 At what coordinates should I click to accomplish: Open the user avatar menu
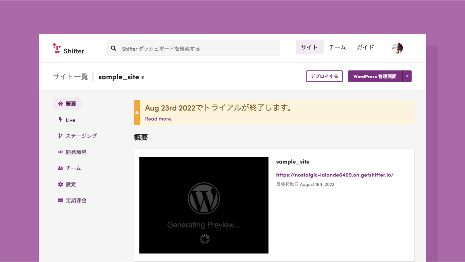point(397,48)
